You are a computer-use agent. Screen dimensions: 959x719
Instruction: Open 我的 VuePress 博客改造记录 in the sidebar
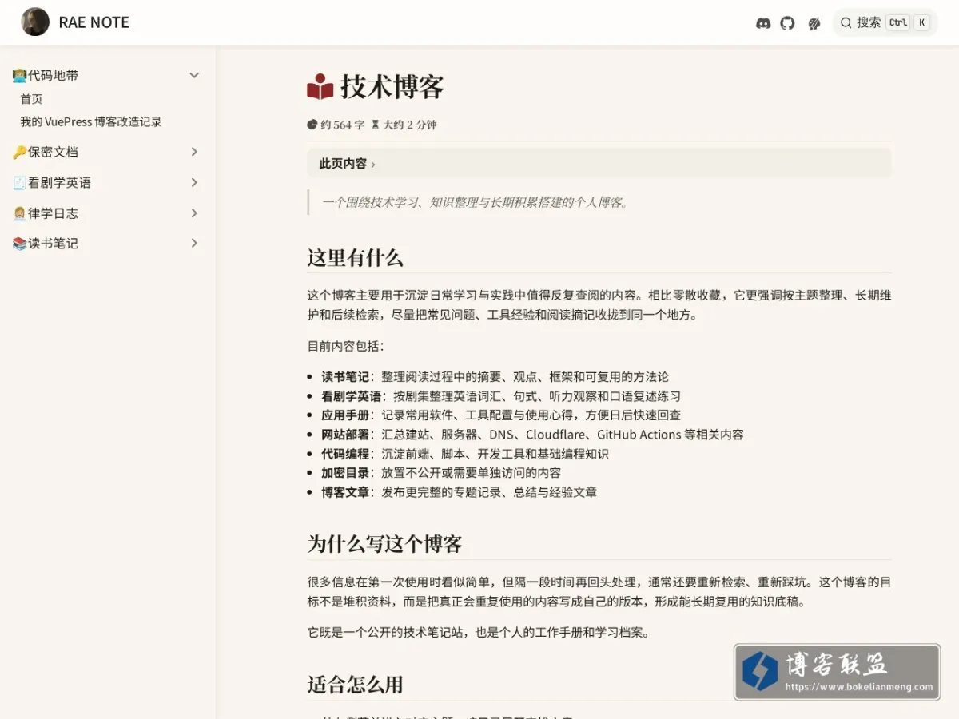coord(91,121)
